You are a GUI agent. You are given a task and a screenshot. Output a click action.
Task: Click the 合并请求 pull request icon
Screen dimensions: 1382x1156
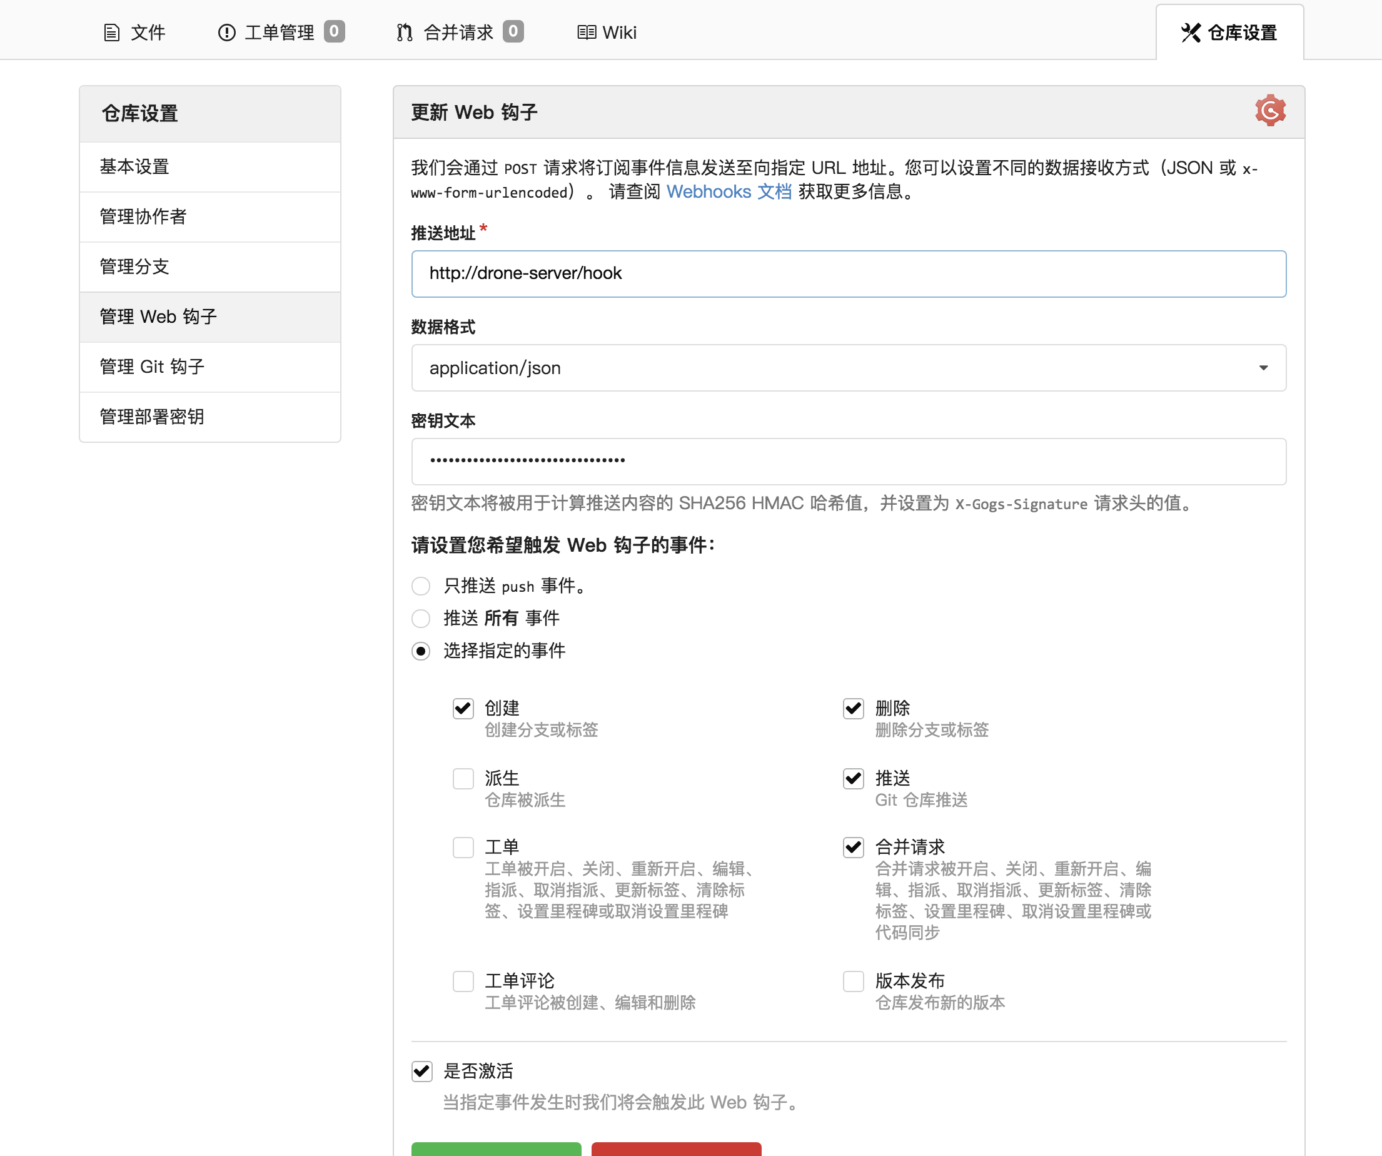click(x=404, y=33)
